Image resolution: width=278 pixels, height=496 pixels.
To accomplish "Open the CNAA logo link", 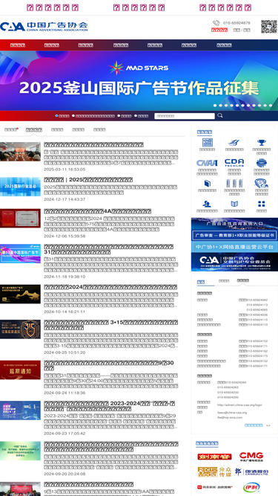I will point(207,163).
